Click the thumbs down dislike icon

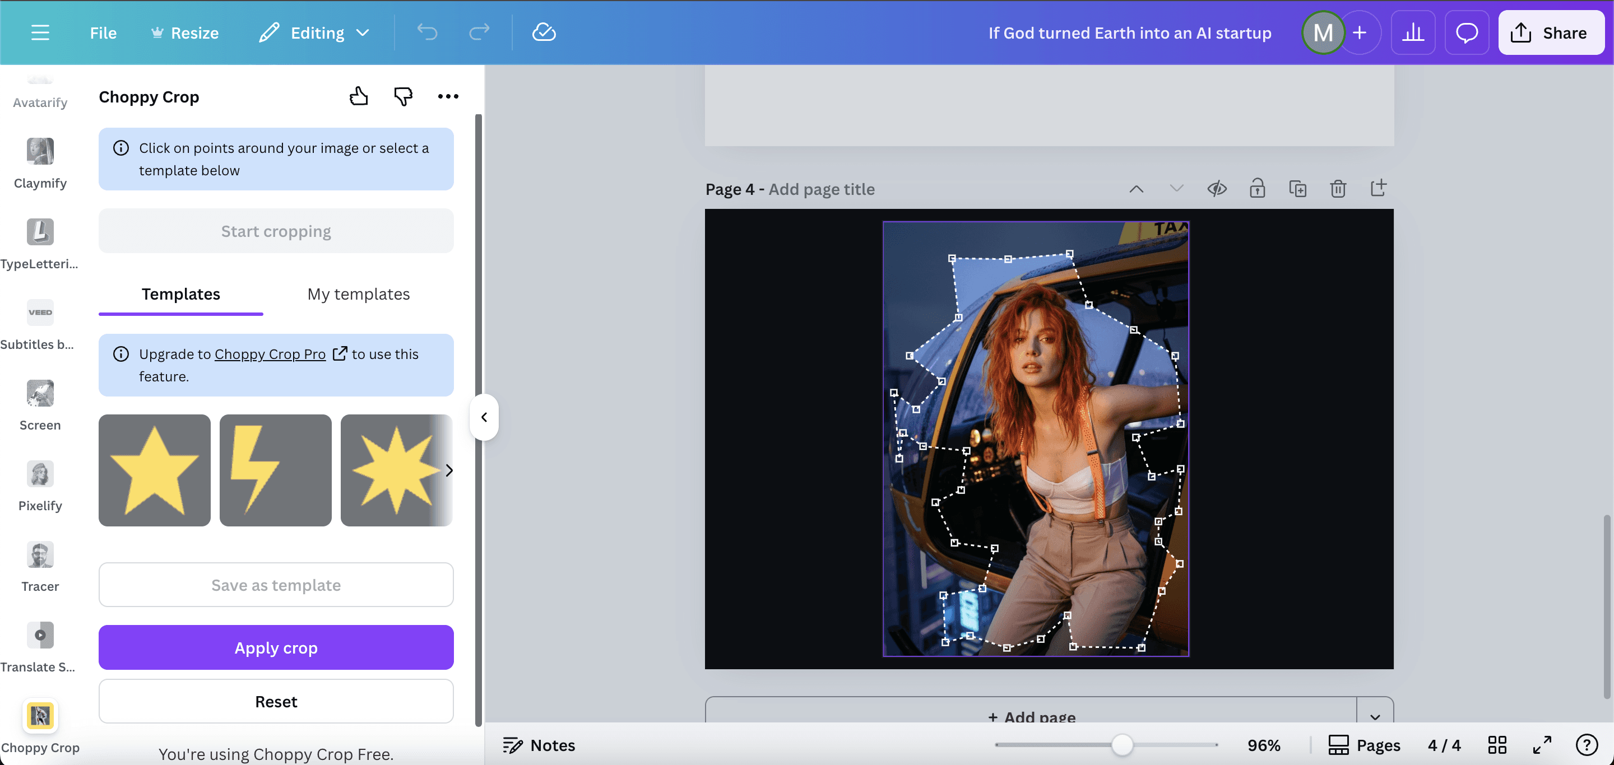[403, 96]
